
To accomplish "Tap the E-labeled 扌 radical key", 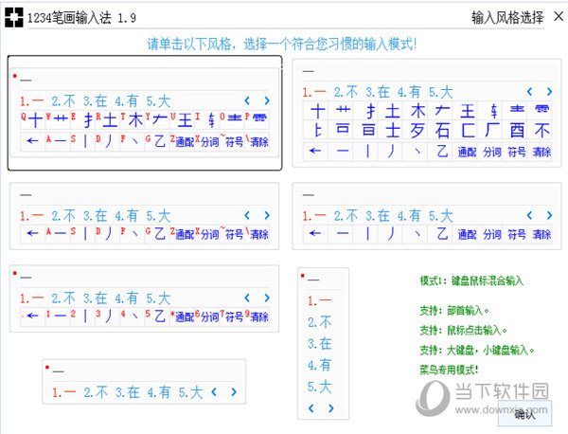I will pyautogui.click(x=82, y=119).
